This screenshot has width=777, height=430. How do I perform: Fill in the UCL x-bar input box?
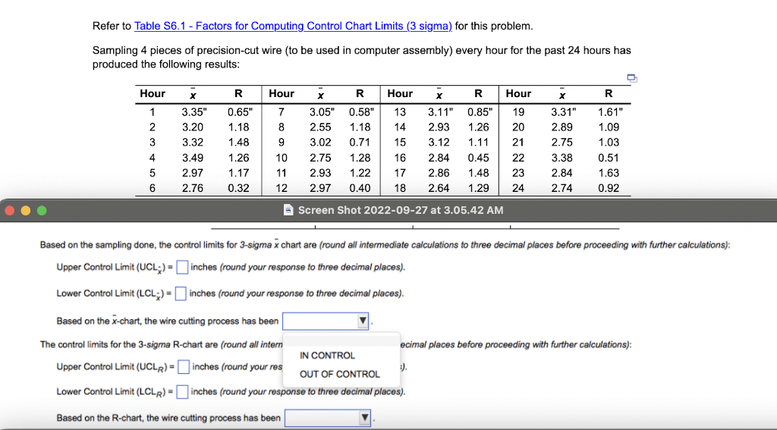[x=182, y=267]
